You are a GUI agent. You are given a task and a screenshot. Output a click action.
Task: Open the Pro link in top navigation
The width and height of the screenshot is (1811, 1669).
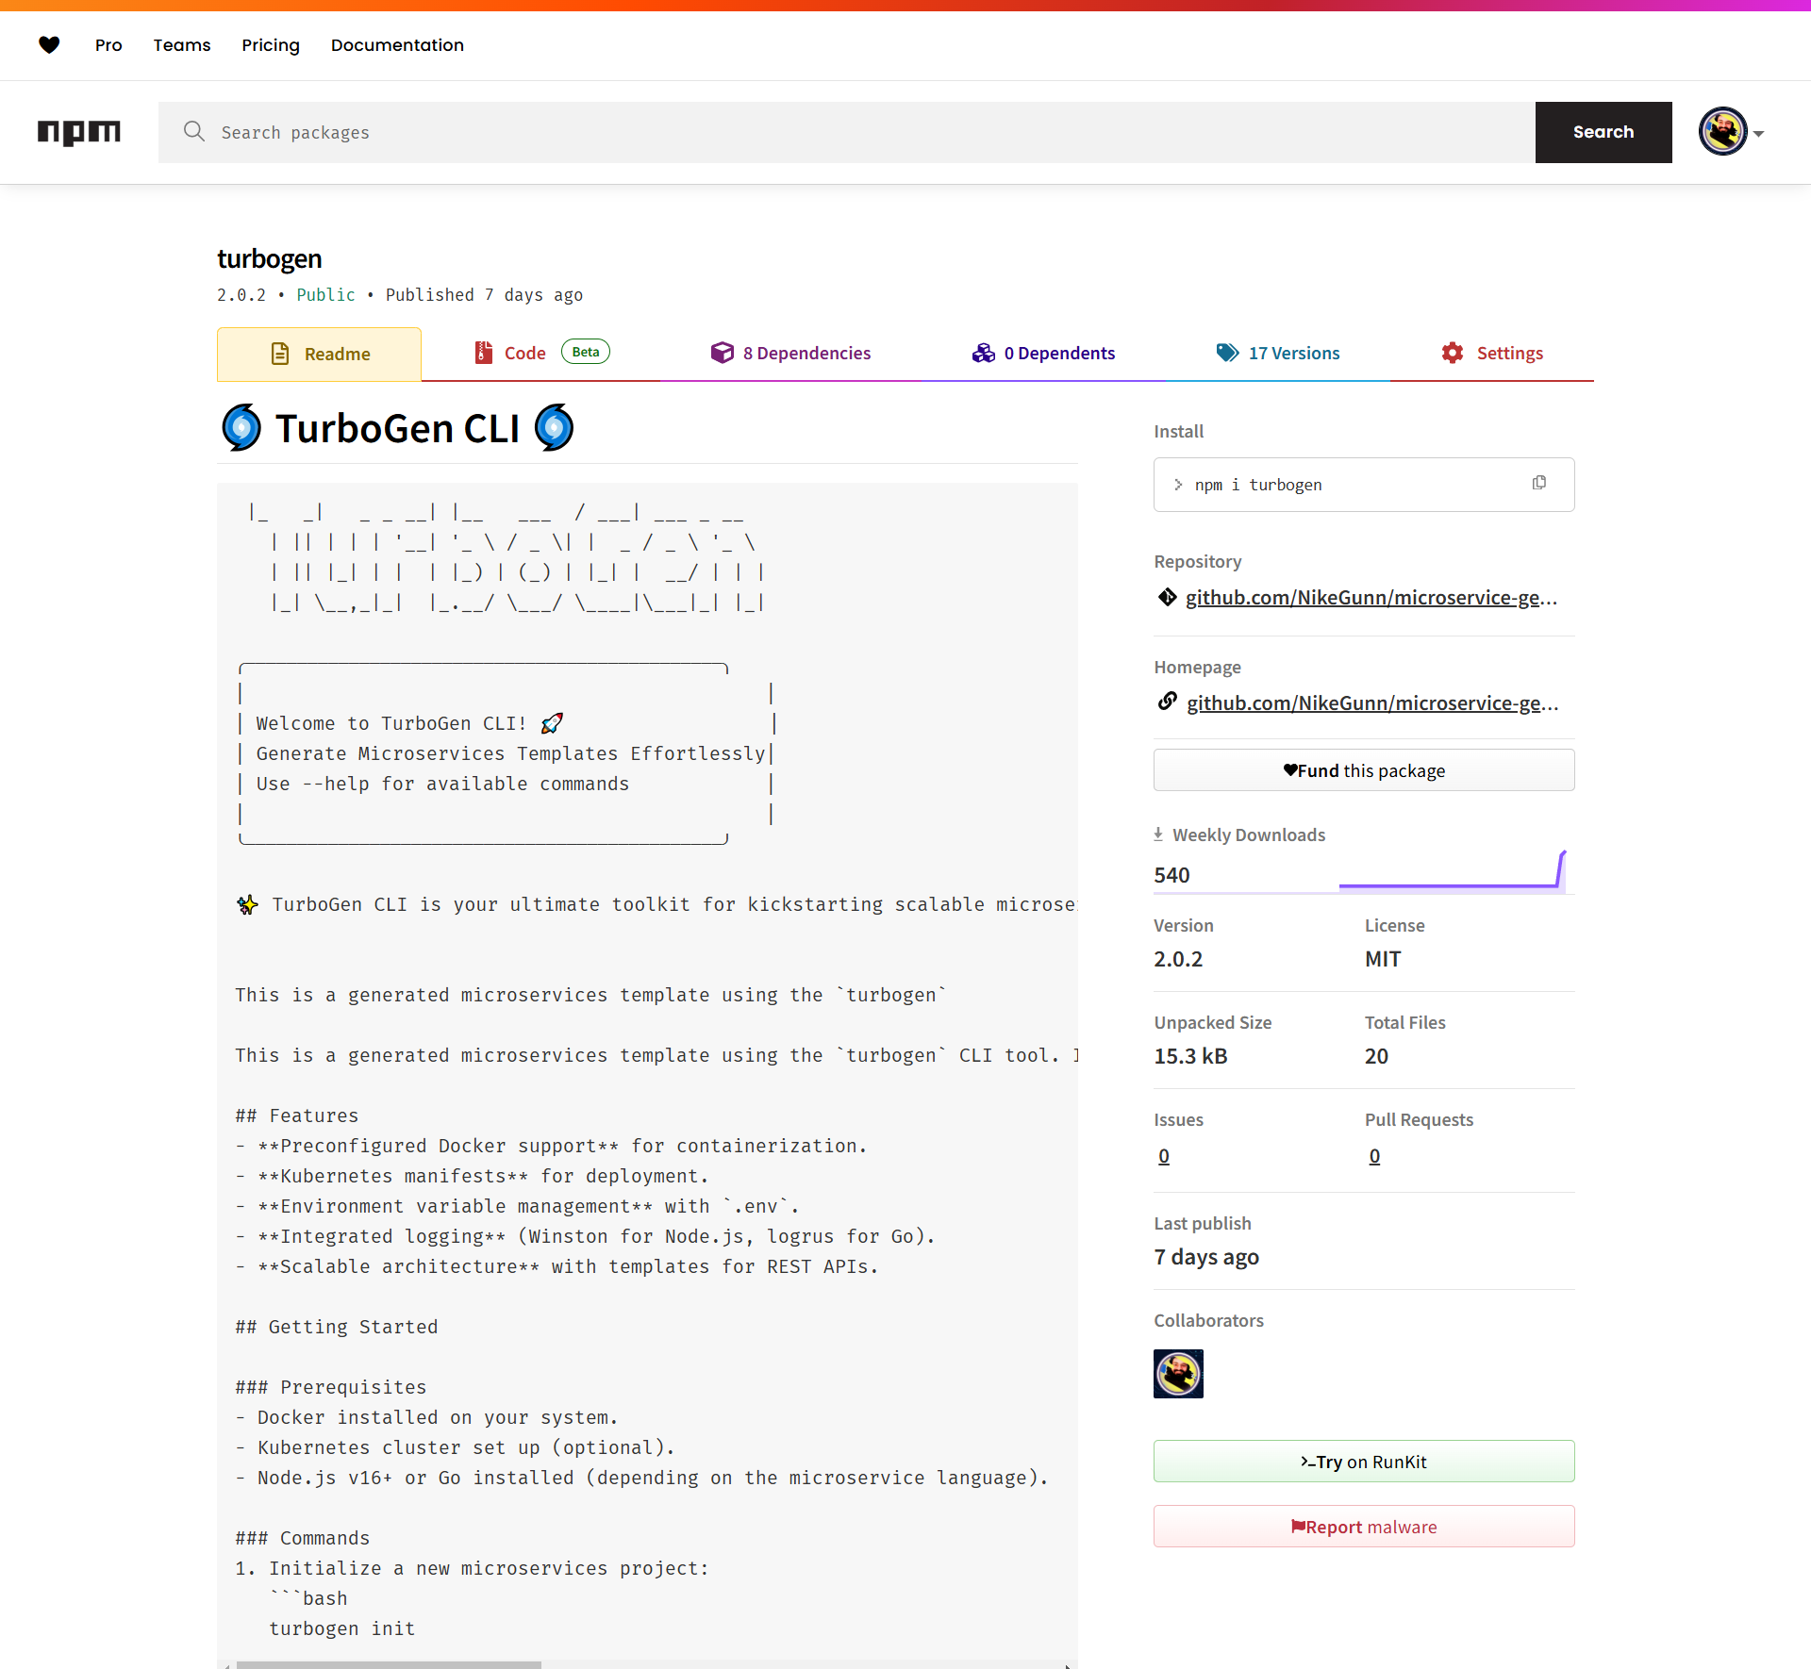pyautogui.click(x=108, y=45)
